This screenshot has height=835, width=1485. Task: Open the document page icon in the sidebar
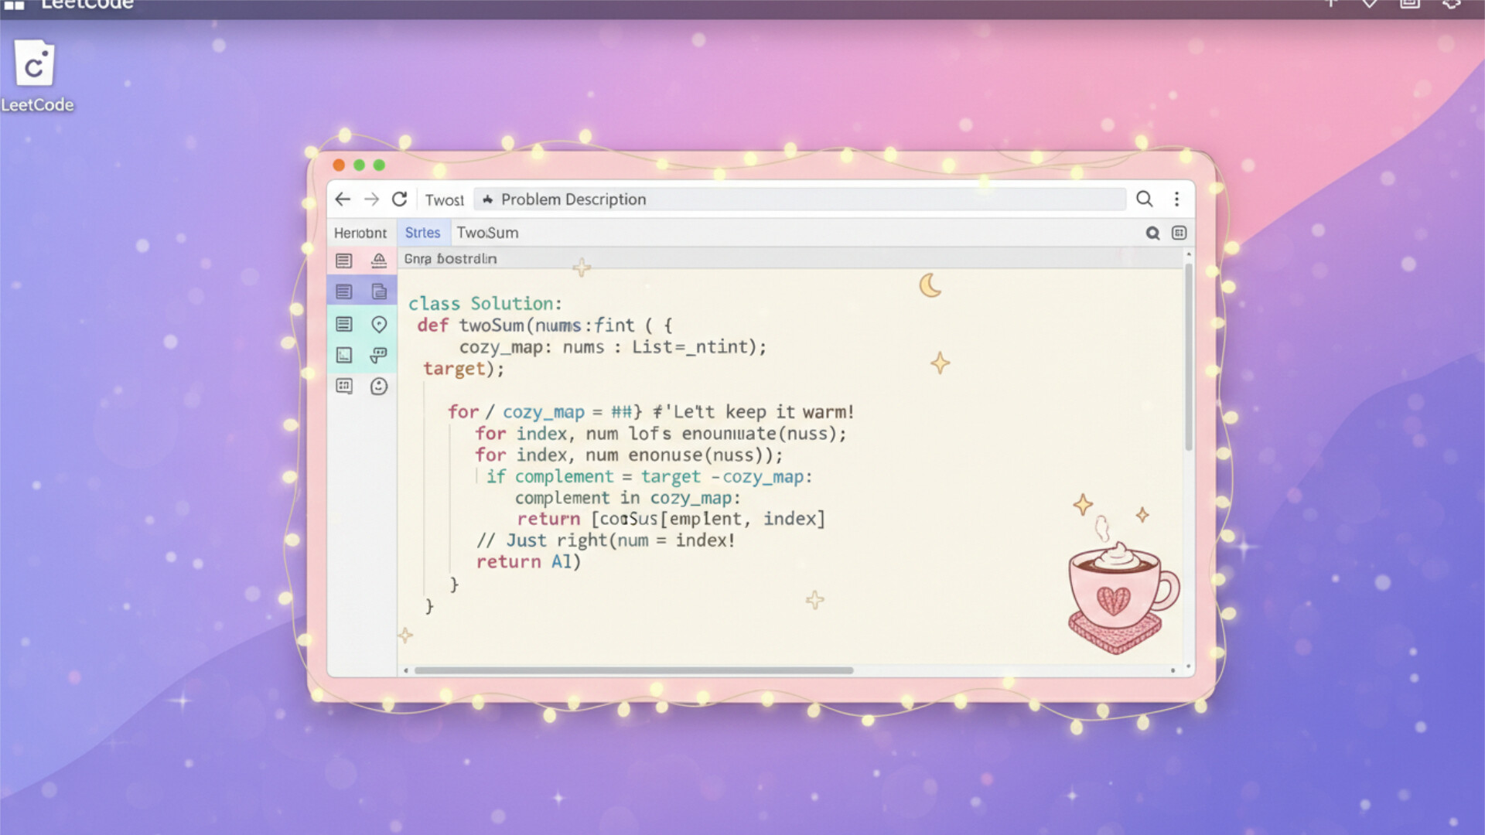click(x=379, y=291)
